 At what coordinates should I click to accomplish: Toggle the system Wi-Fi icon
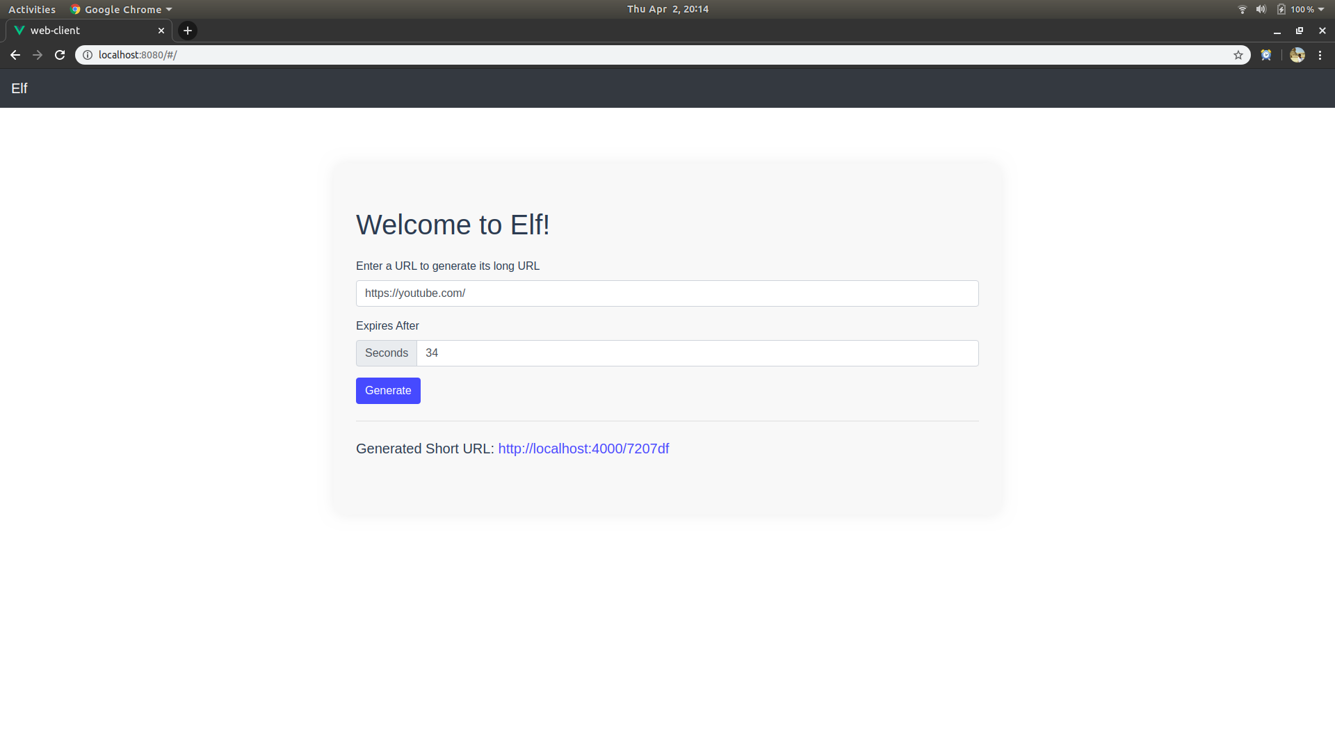1241,9
